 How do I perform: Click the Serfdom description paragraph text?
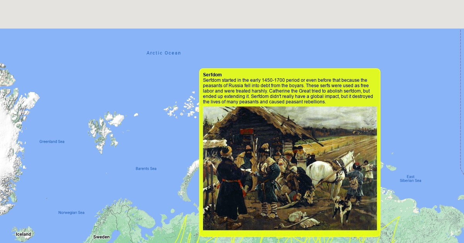(x=288, y=91)
